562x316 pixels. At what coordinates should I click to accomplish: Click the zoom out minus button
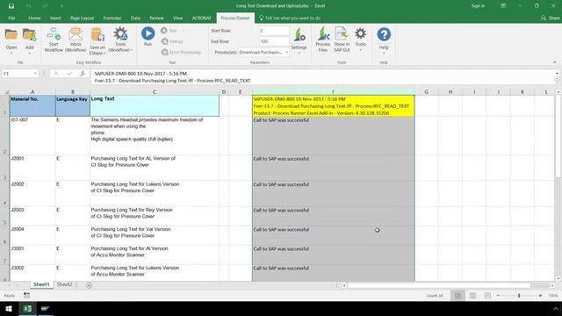498,296
